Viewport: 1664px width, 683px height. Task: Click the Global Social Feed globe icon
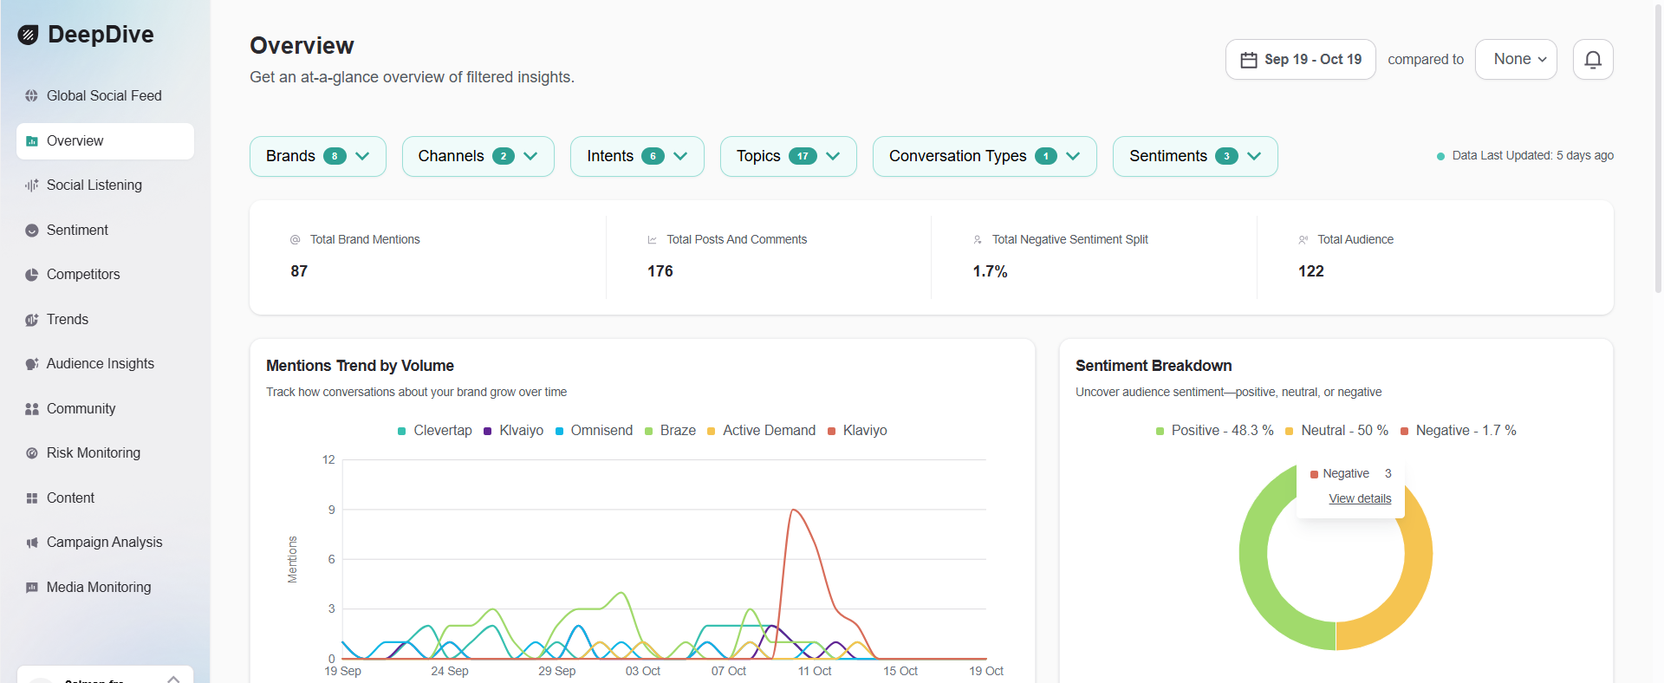(x=32, y=95)
